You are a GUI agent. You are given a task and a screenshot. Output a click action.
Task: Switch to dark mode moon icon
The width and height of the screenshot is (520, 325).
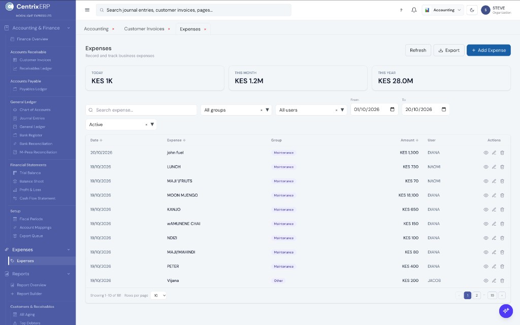472,10
